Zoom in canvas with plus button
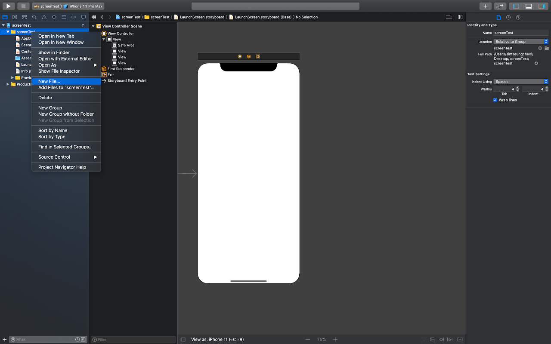 click(x=335, y=339)
